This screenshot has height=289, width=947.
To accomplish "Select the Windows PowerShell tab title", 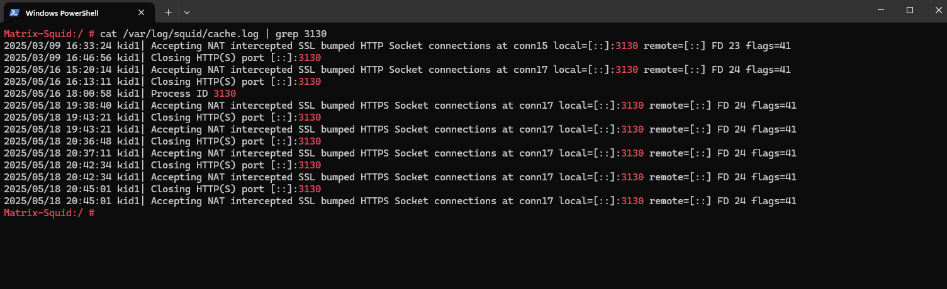I will [x=62, y=13].
